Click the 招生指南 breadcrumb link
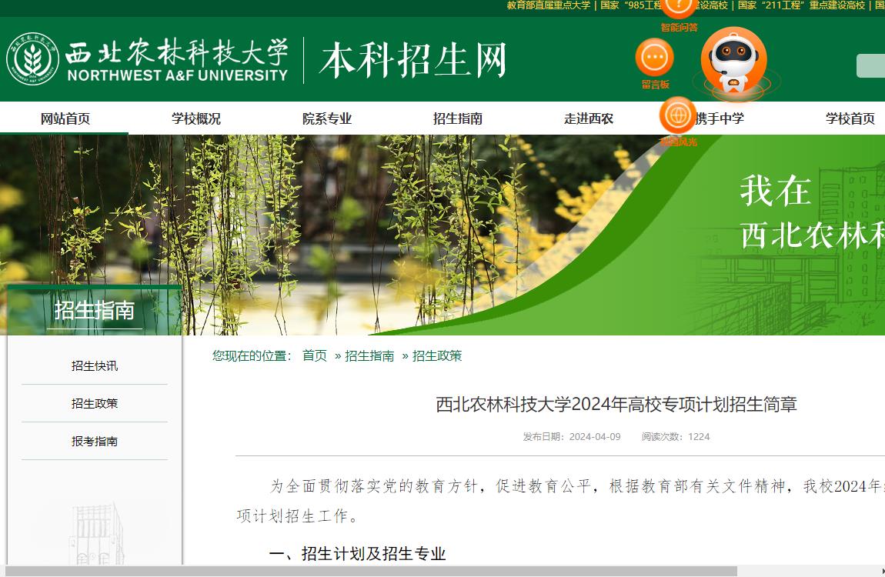The width and height of the screenshot is (885, 577). (x=369, y=356)
